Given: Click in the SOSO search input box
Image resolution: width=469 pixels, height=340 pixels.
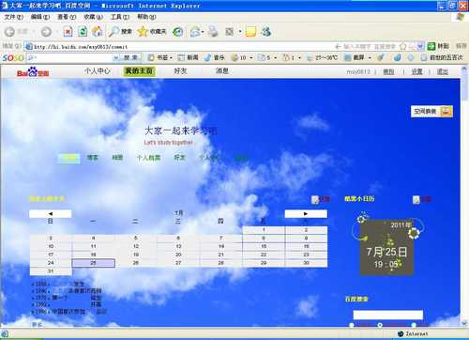Looking at the screenshot, I should [70, 57].
